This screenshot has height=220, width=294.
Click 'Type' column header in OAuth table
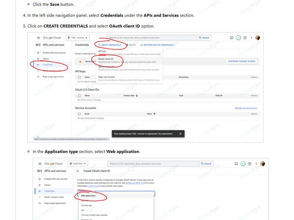coord(181,96)
